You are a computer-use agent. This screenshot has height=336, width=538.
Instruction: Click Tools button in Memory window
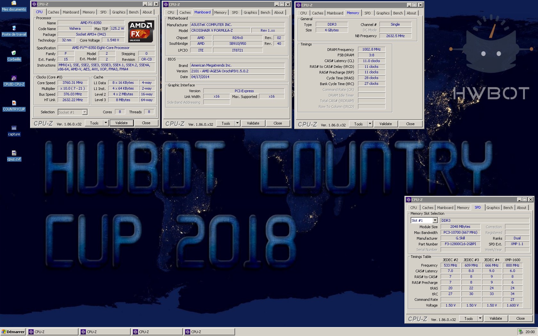click(358, 124)
